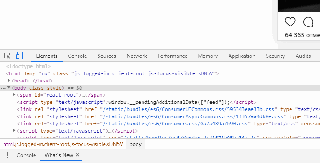320x163 pixels.
Task: Open comments with the speech bubble icon
Action: pos(308,22)
